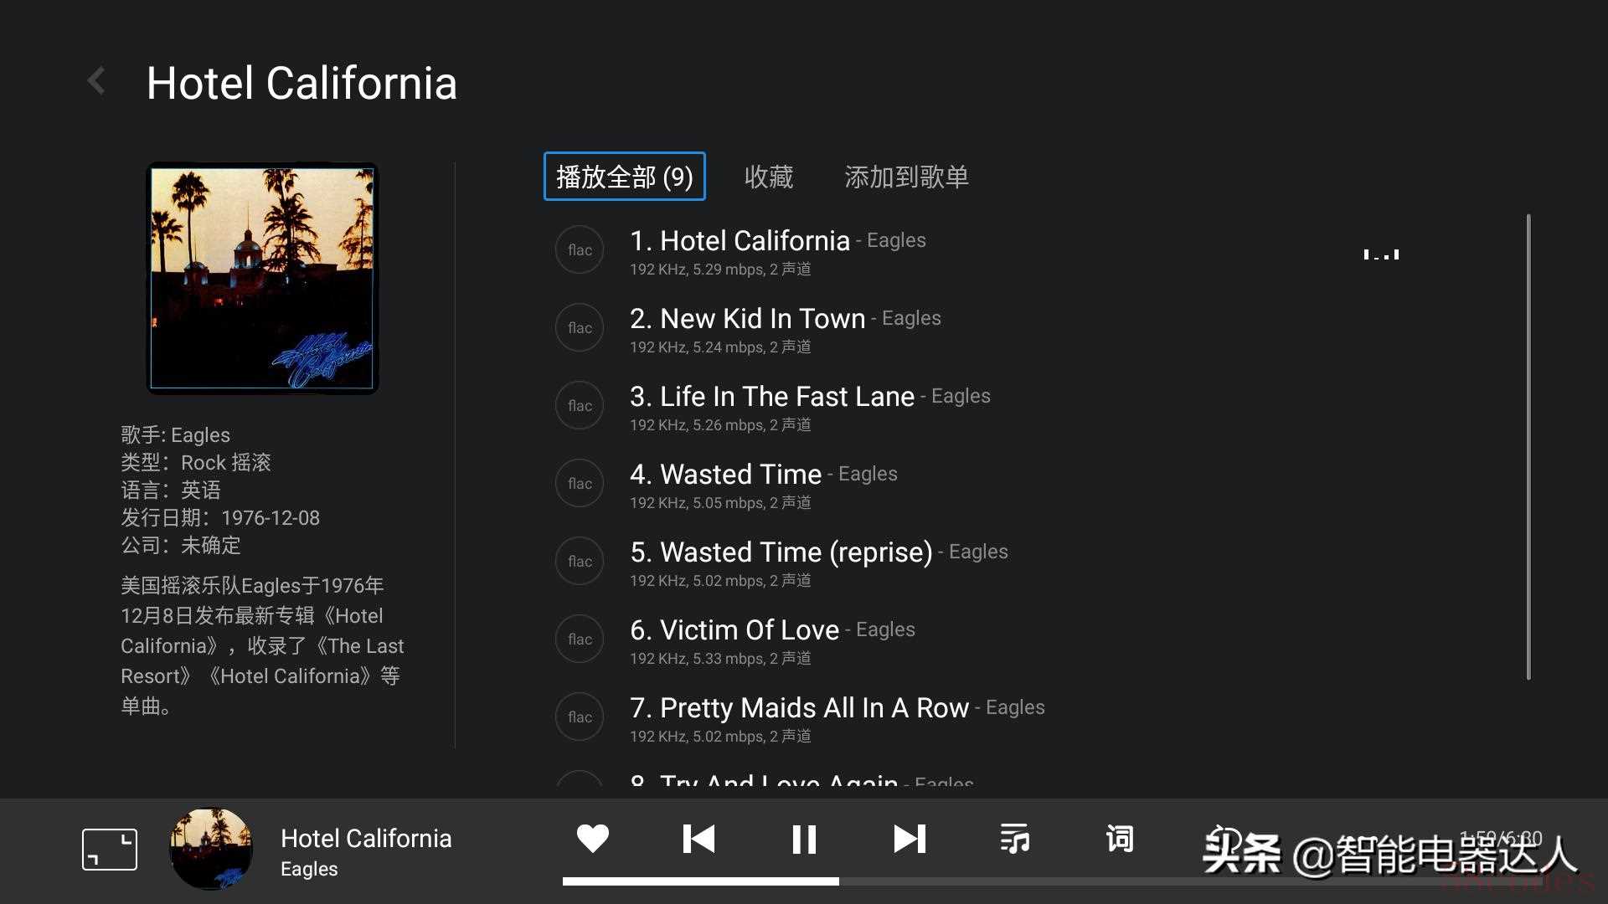1608x904 pixels.
Task: Choose 添加到歌单 option
Action: point(907,177)
